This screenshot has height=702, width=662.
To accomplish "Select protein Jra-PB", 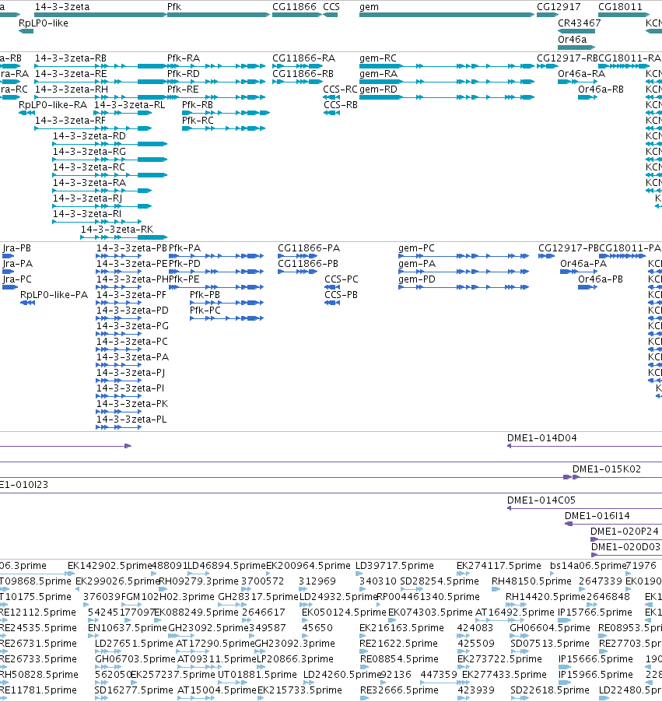I will pos(17,248).
